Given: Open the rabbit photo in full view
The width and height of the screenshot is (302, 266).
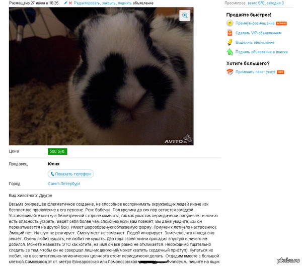Looking at the screenshot, I should click(101, 76).
